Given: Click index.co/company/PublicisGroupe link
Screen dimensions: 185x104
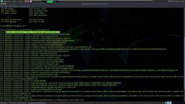Looking at the screenshot, I should tap(43, 89).
